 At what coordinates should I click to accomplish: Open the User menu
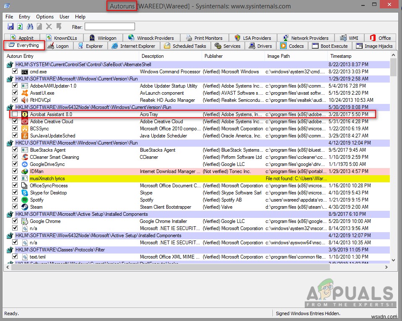pos(65,17)
